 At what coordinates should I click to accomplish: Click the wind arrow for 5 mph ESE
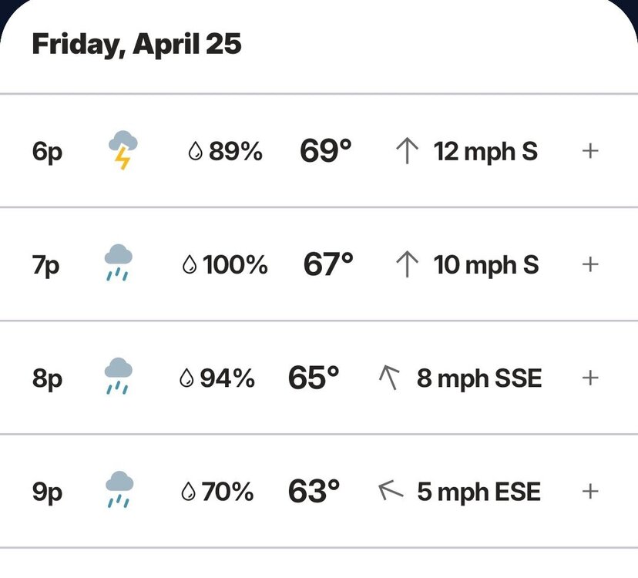(x=391, y=490)
